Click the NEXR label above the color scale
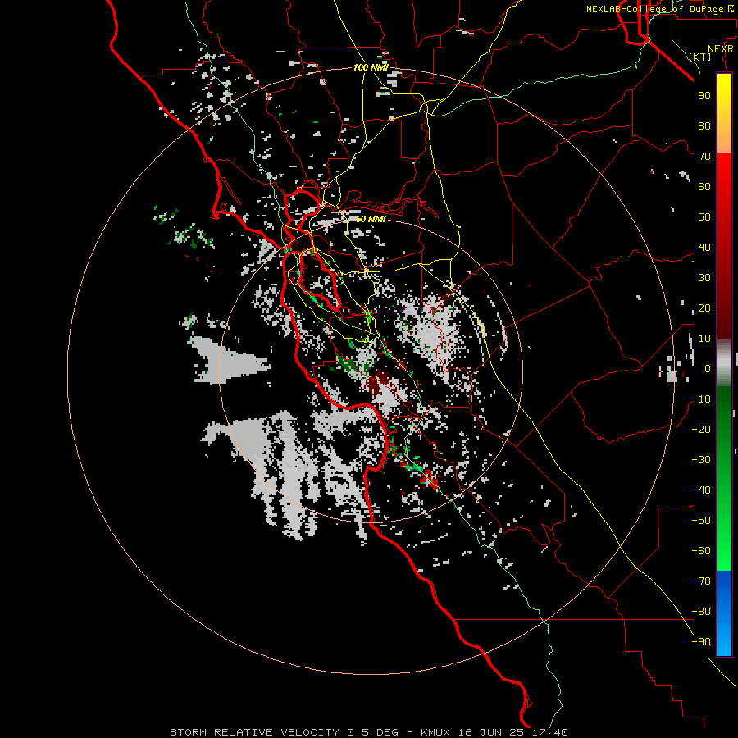Image resolution: width=738 pixels, height=738 pixels. [721, 49]
